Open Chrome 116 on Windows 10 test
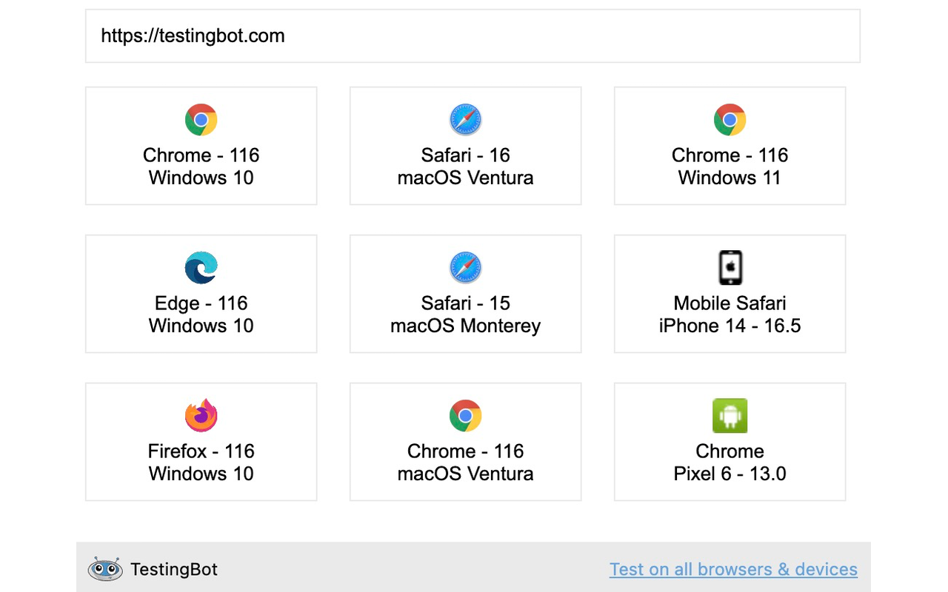The width and height of the screenshot is (948, 592). point(201,146)
